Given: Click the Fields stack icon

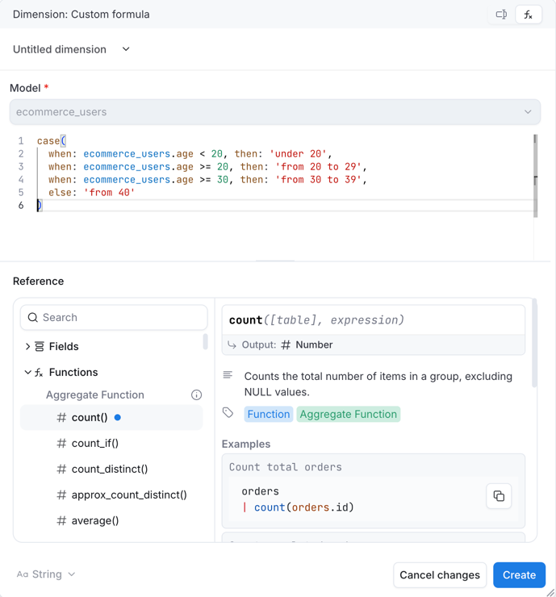Looking at the screenshot, I should pos(40,346).
